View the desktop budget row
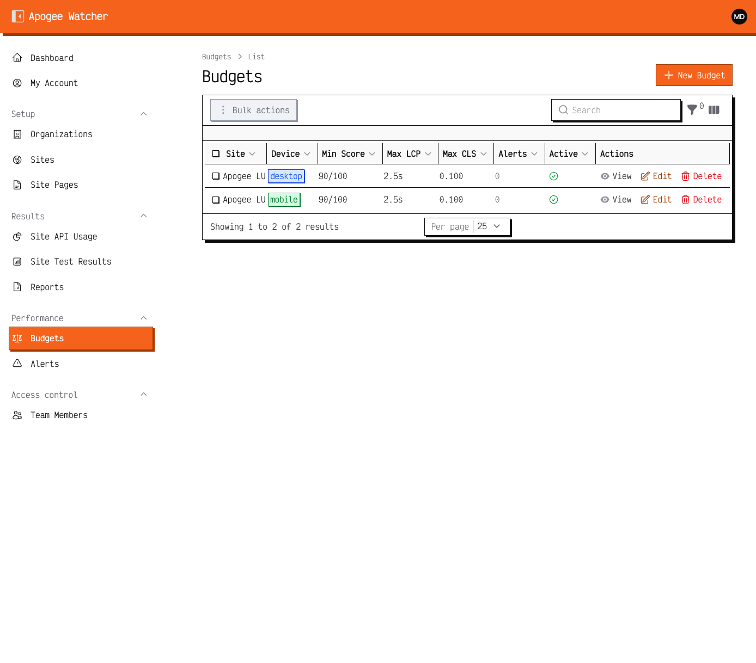The height and width of the screenshot is (663, 756). click(616, 176)
